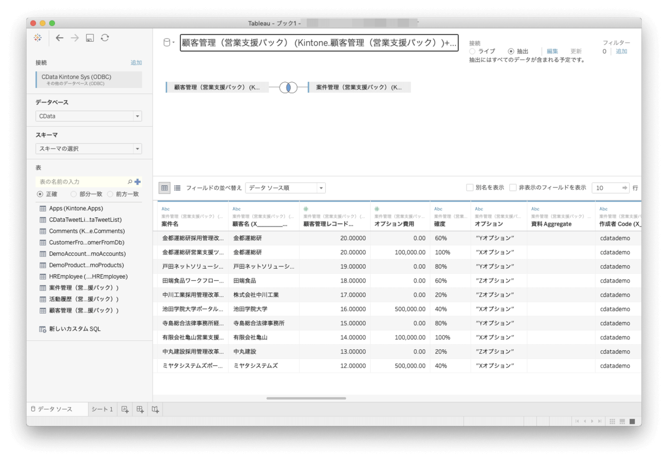Click the arrow icon in the row count field

click(625, 188)
